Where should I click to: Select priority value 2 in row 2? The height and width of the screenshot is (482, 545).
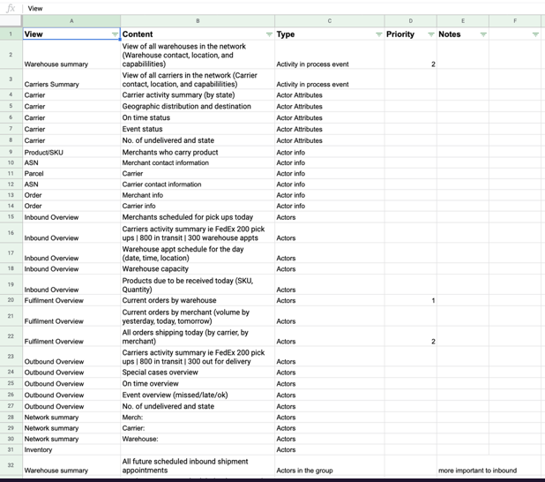tap(410, 55)
